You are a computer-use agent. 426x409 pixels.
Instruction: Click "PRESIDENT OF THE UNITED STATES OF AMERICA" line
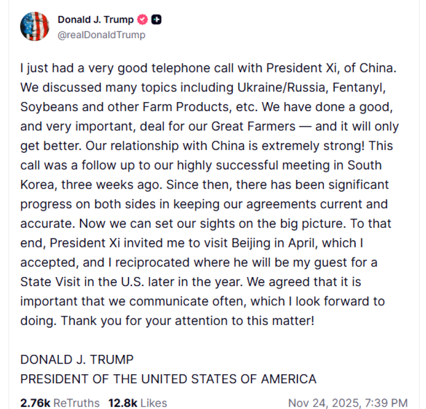pos(168,379)
